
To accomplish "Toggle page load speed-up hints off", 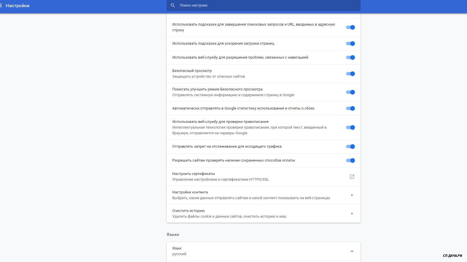I will pyautogui.click(x=350, y=44).
